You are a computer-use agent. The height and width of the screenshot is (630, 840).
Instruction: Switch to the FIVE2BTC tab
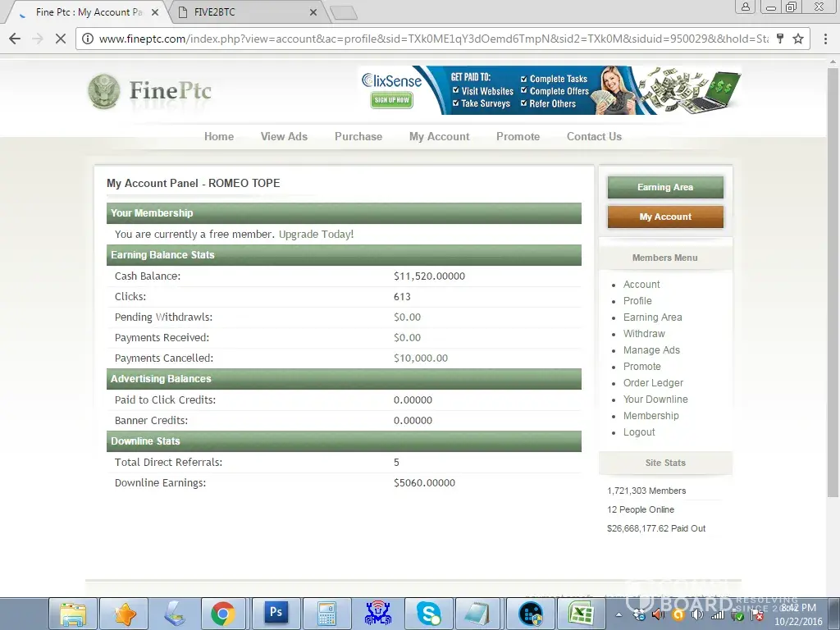coord(246,12)
